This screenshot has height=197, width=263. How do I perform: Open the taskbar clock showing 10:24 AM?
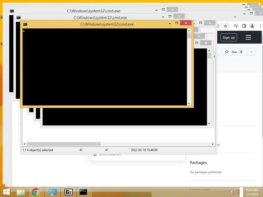click(252, 192)
